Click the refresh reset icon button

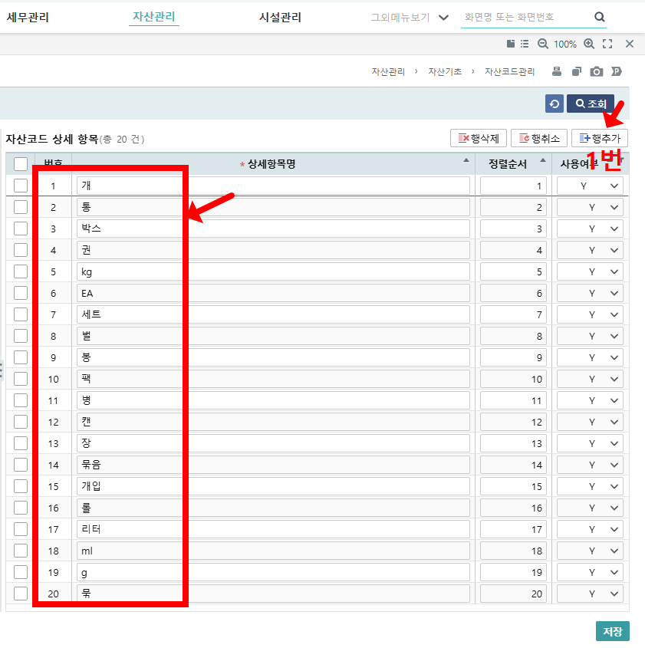point(555,104)
